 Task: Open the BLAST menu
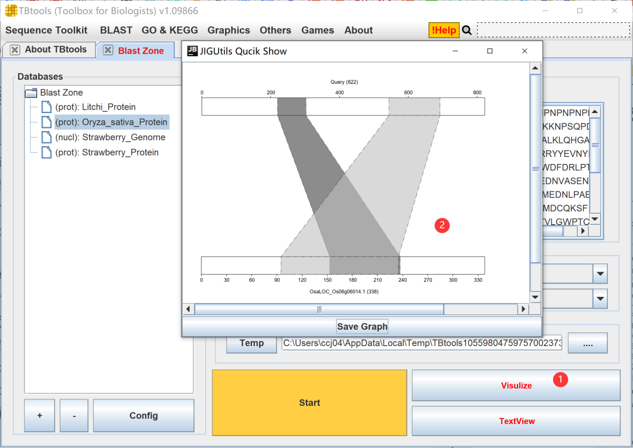tap(116, 30)
